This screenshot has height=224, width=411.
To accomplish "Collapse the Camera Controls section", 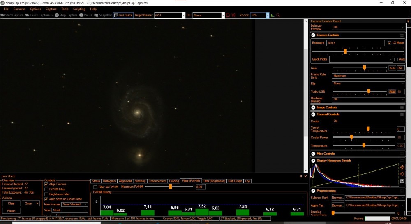I will coord(313,35).
